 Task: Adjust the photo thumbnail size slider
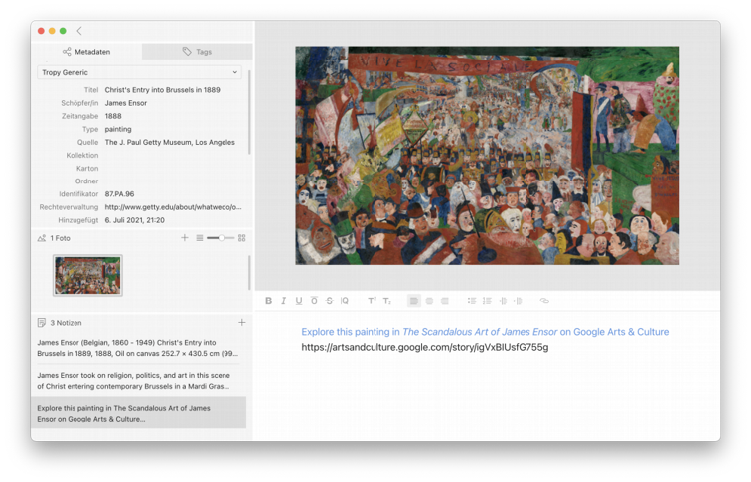[220, 238]
